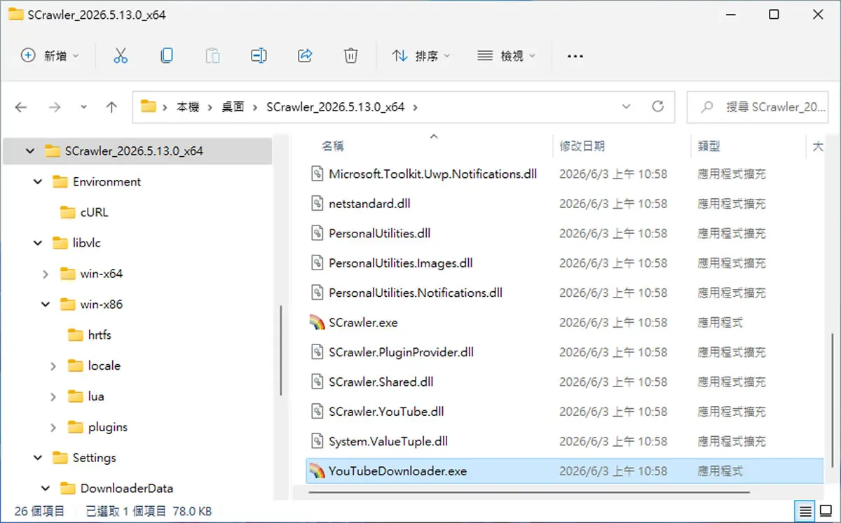841x523 pixels.
Task: Click the System.ValueTuple.dll file icon
Action: (x=317, y=442)
